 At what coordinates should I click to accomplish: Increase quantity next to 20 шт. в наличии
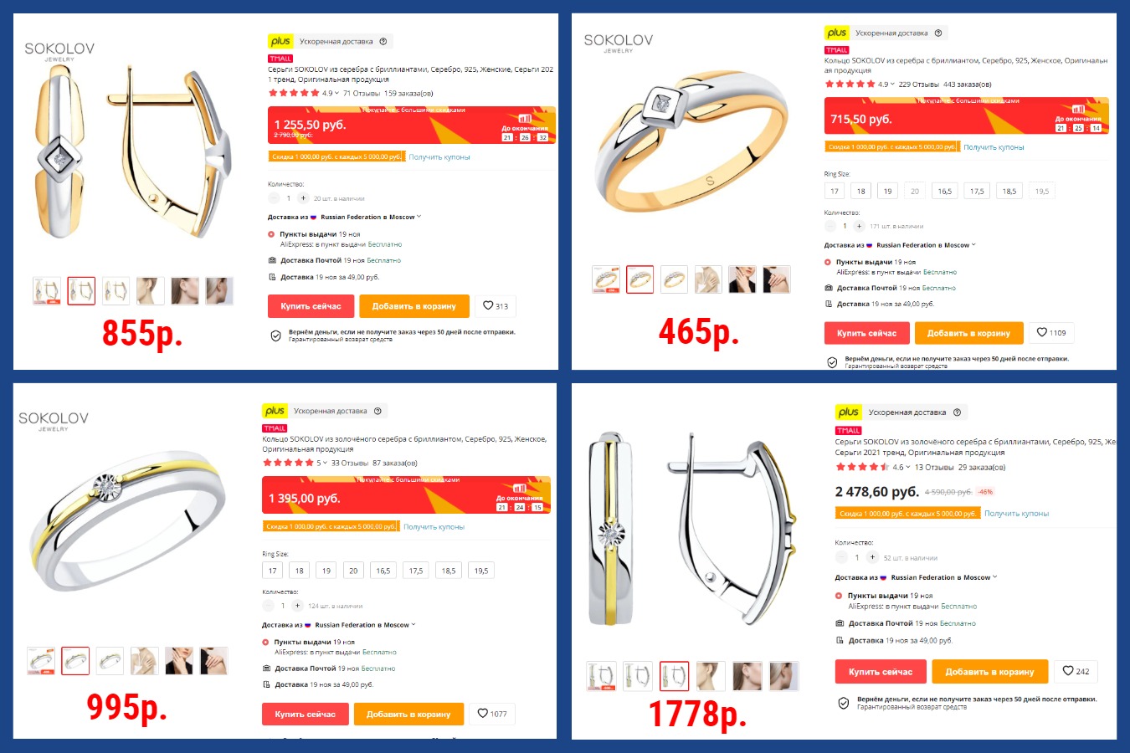[x=303, y=198]
